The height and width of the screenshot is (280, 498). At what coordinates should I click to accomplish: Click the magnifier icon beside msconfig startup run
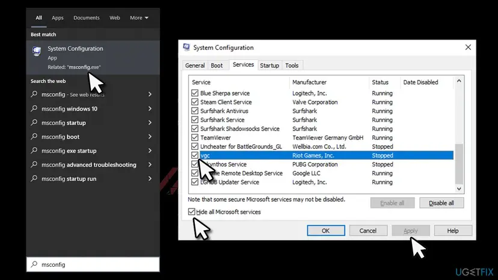(34, 178)
